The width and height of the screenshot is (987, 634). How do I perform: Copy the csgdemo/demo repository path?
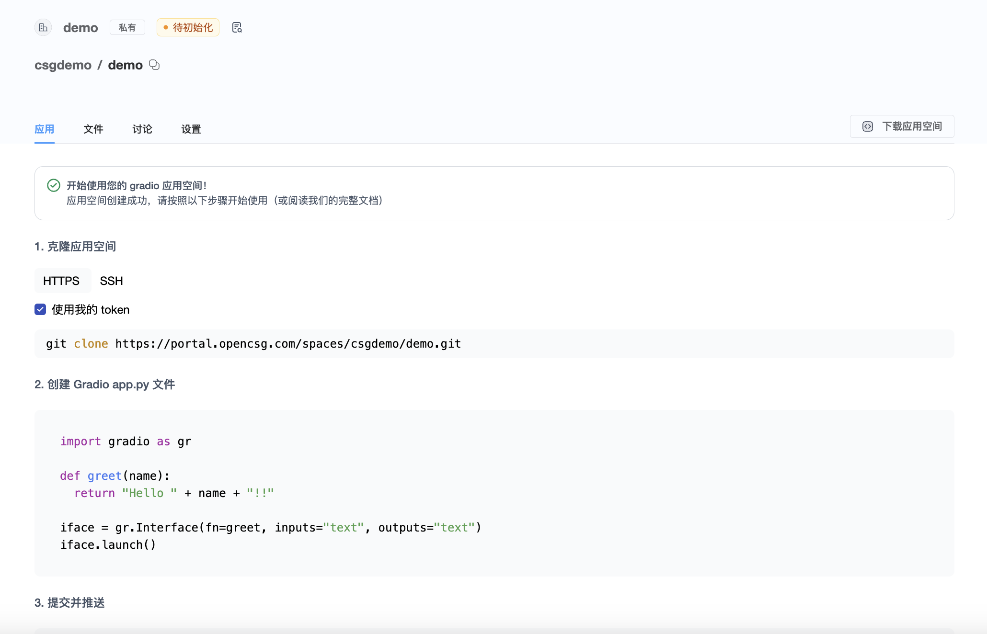[x=154, y=65]
